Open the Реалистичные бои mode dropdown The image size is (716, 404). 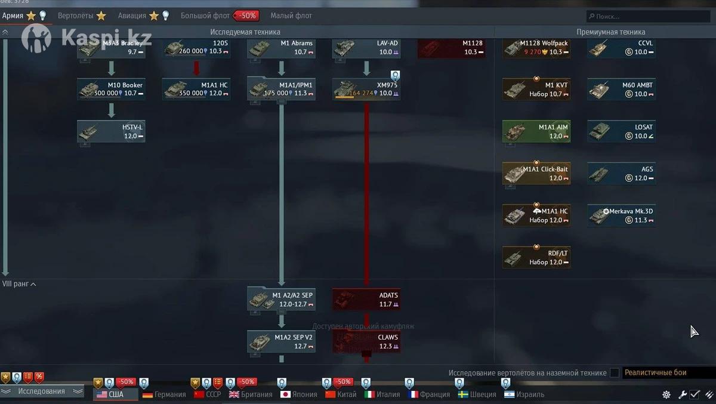pos(668,373)
